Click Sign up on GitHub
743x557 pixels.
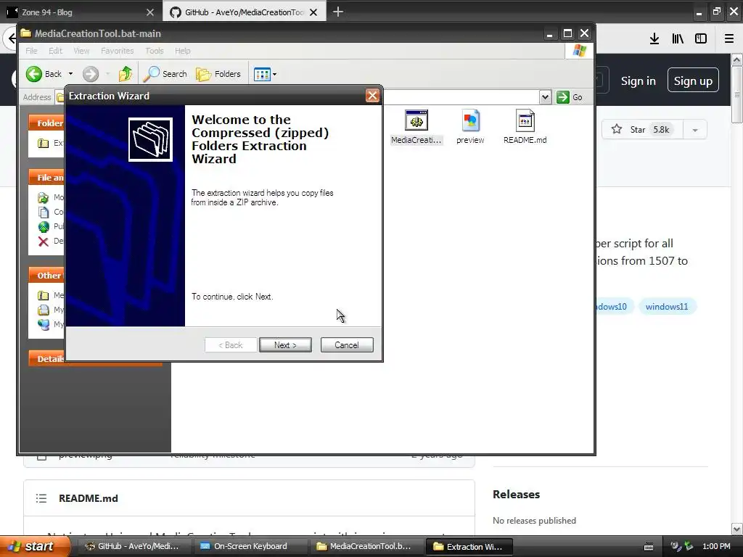tap(693, 81)
